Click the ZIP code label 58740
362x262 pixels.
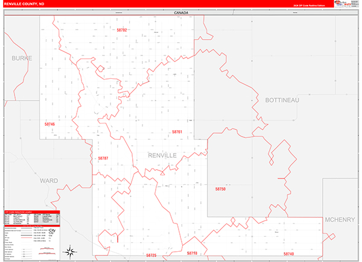[288, 254]
